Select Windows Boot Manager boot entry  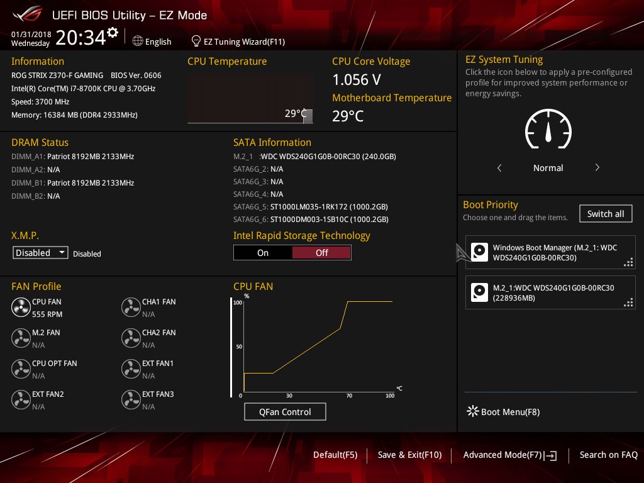550,252
